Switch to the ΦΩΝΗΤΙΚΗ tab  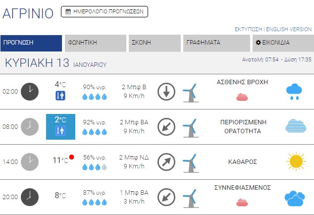[95, 43]
